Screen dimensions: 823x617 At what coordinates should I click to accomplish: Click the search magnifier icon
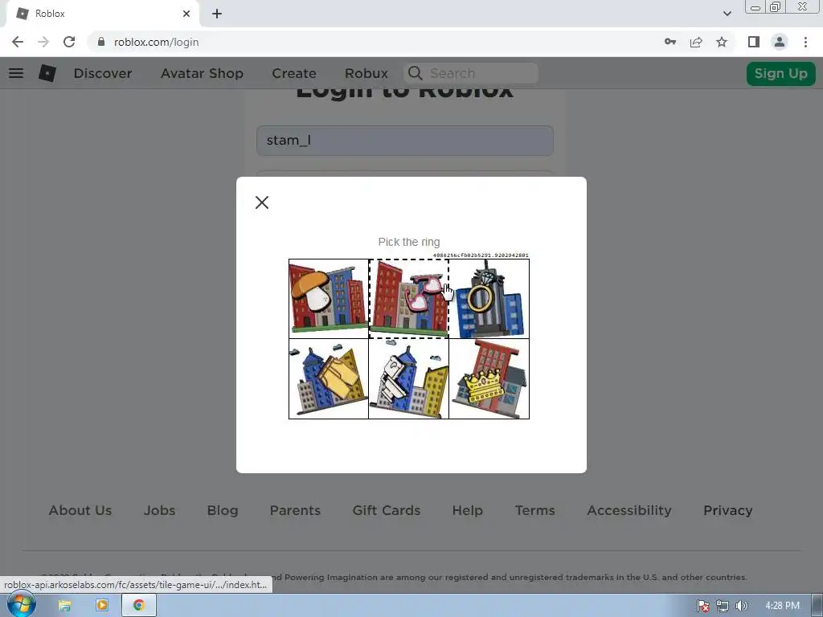[x=416, y=73]
